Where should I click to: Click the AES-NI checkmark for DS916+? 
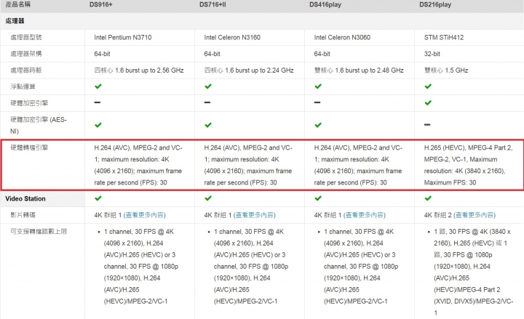98,125
